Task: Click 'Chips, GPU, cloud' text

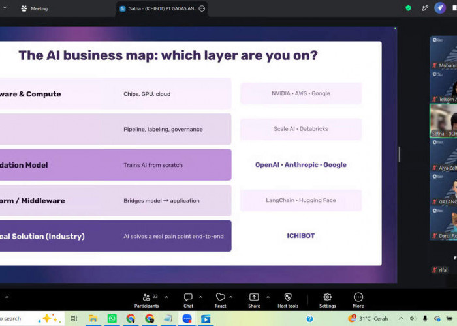Action: coord(147,94)
